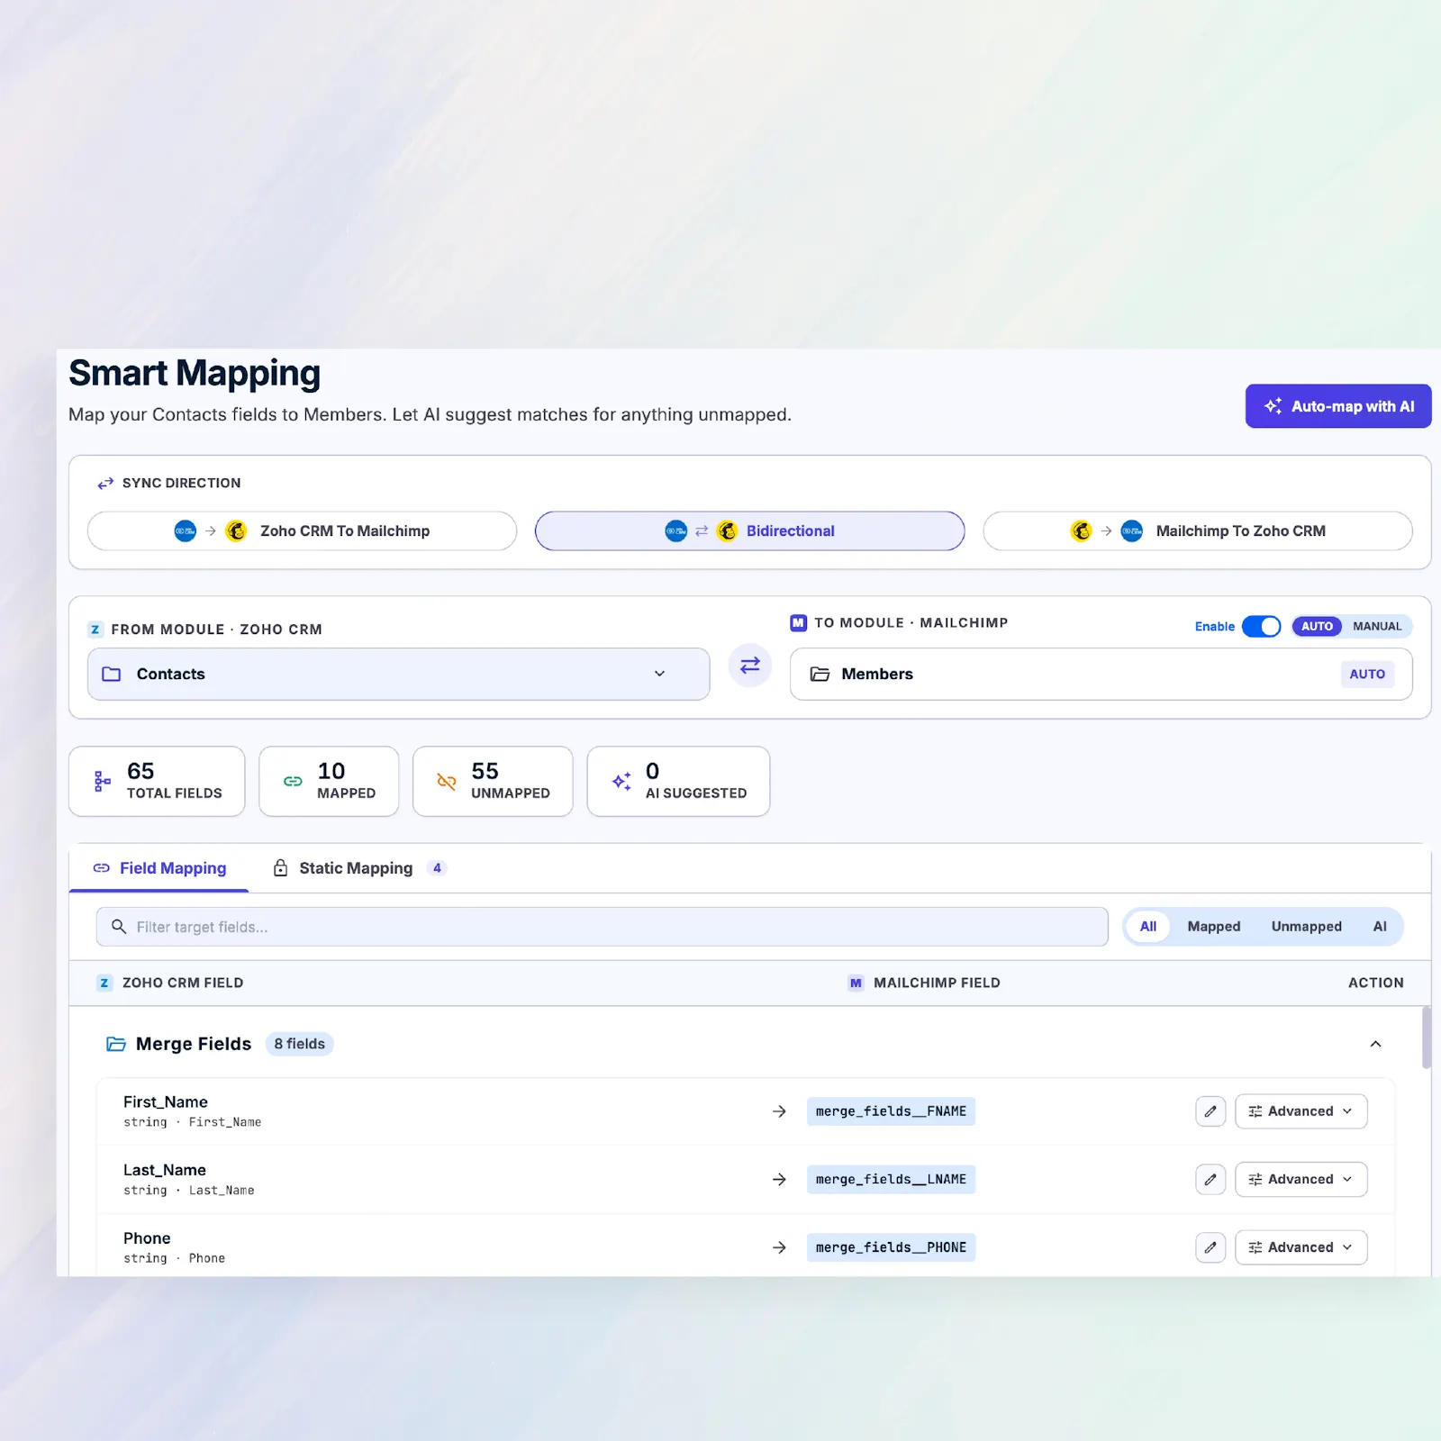Edit the First_Name mapping pencil icon
This screenshot has height=1441, width=1441.
click(1210, 1111)
